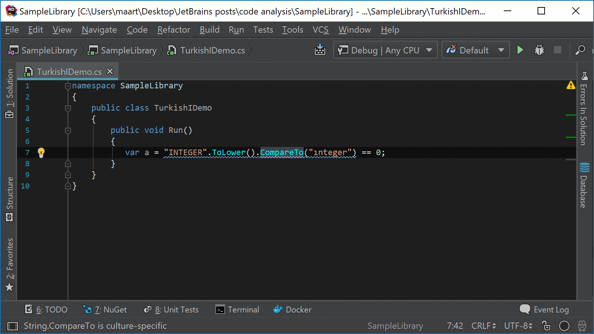Open the Unit Tests tool window

(x=171, y=309)
